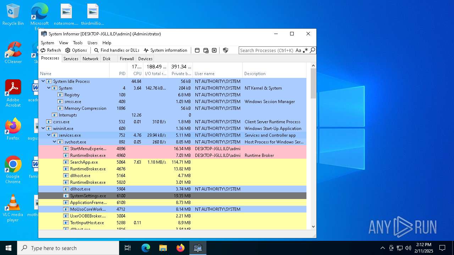Screen dimensions: 454x255
Task: Click the find window and thread icon
Action: [206, 50]
